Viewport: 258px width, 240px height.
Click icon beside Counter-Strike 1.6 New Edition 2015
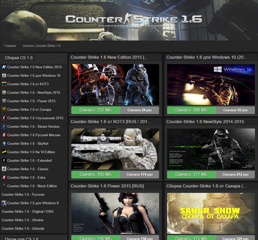4,67
